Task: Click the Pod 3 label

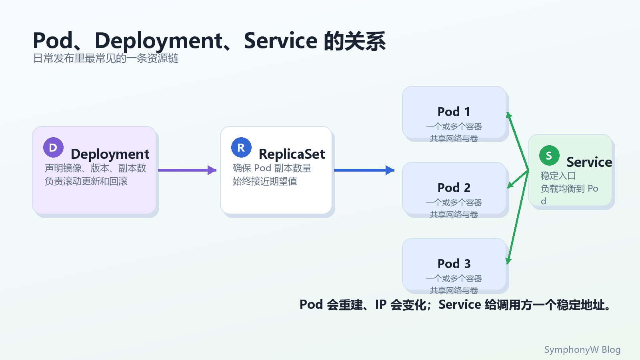Action: [x=454, y=264]
